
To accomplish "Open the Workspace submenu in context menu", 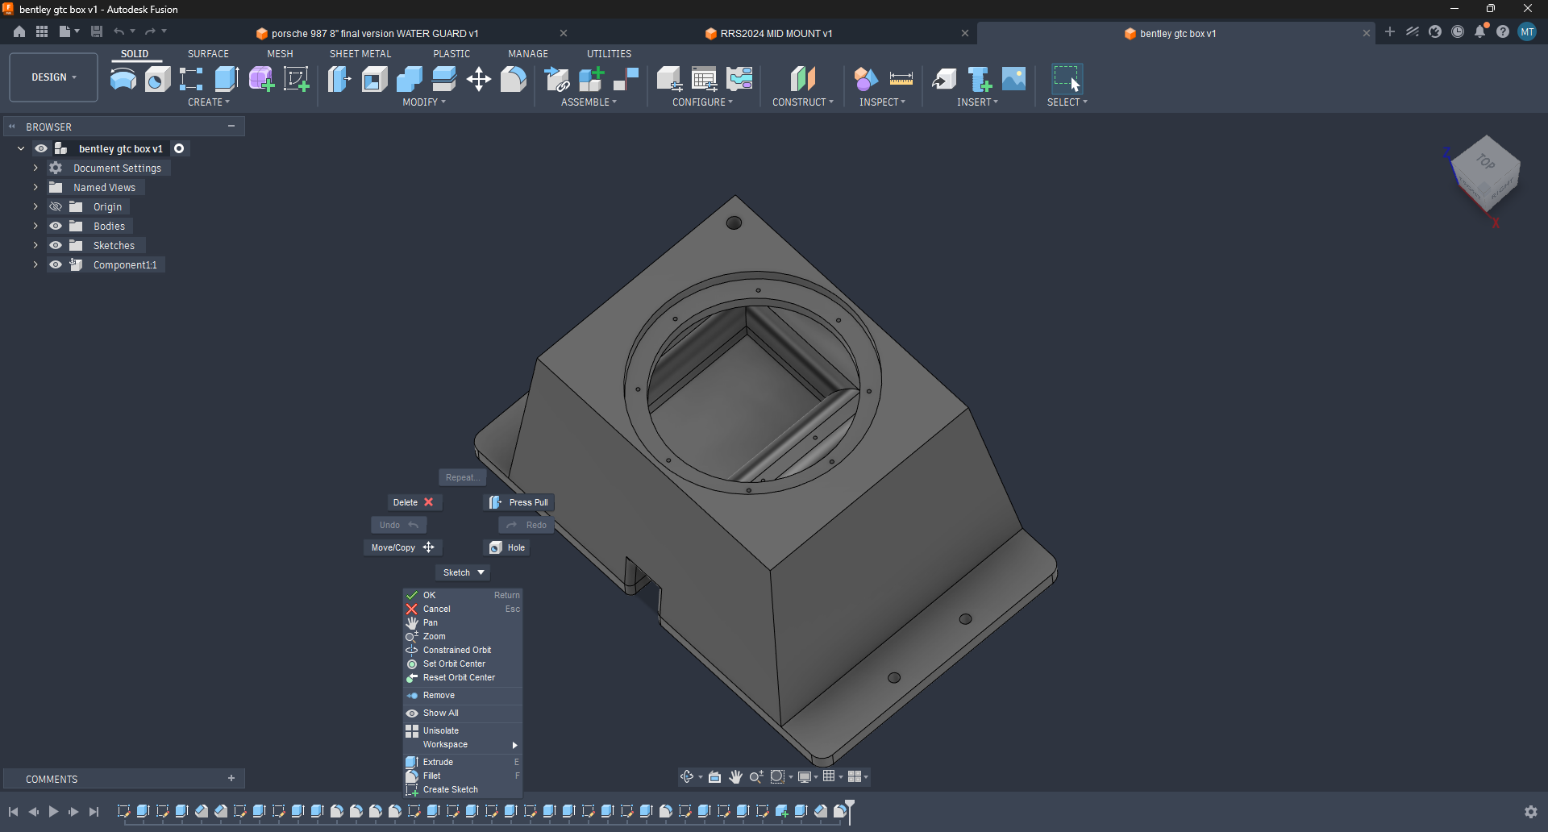I will (463, 744).
